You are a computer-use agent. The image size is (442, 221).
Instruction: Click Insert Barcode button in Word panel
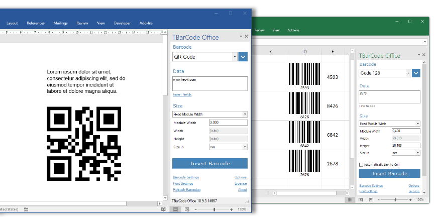tap(210, 164)
